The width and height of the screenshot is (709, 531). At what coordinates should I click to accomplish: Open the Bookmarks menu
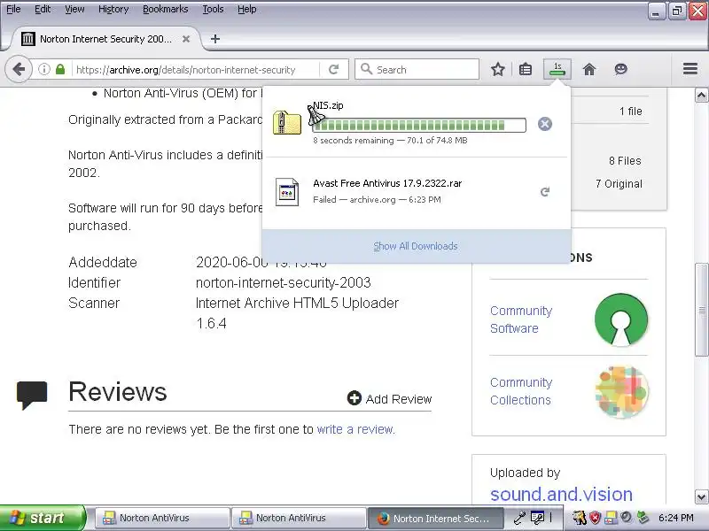click(166, 9)
